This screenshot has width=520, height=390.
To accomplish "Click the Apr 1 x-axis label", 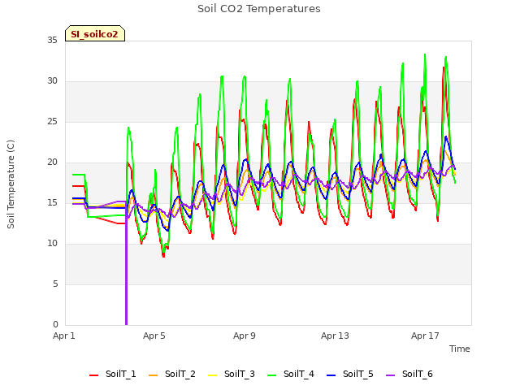I will [64, 336].
